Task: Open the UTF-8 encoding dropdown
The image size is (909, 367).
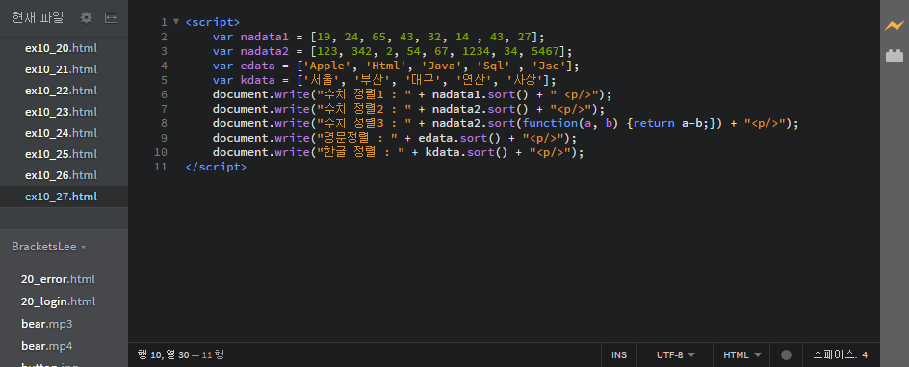Action: (675, 354)
